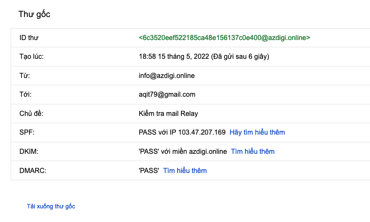Click the recipient address aqit79@gmail.com
The height and width of the screenshot is (222, 370).
coord(167,95)
